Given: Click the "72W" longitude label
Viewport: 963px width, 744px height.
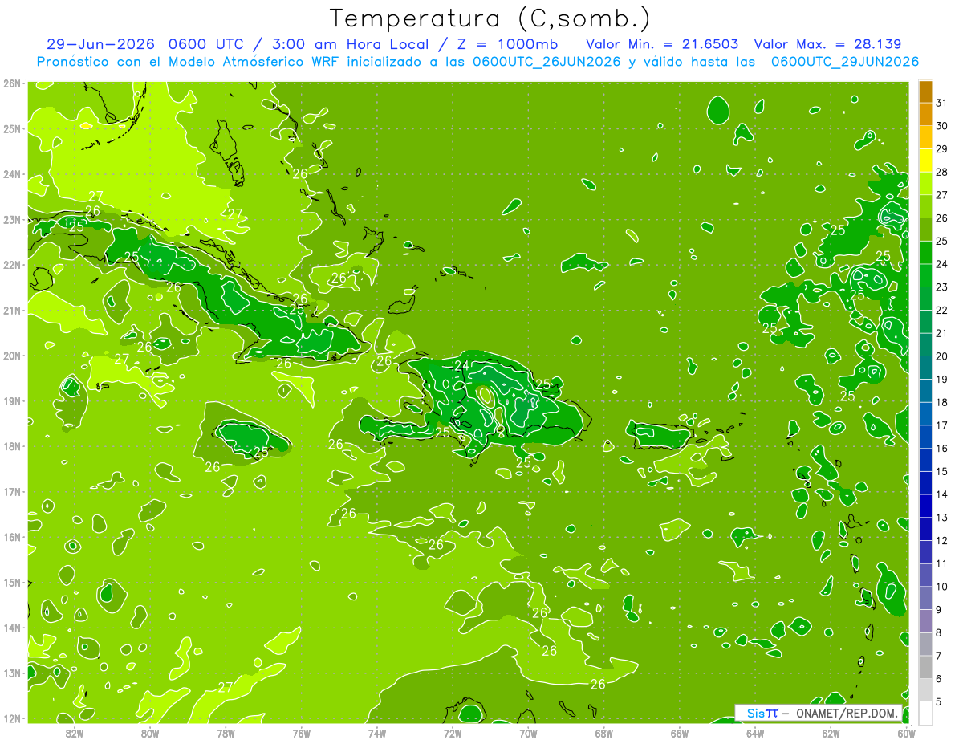Looking at the screenshot, I should (x=453, y=733).
